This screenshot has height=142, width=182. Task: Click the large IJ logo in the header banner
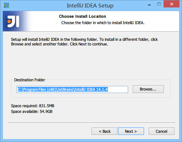pyautogui.click(x=13, y=21)
